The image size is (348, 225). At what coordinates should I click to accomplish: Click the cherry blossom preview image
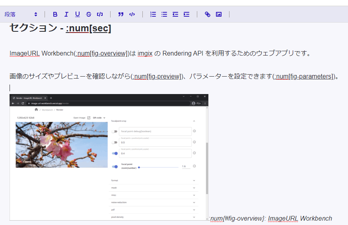click(62, 145)
